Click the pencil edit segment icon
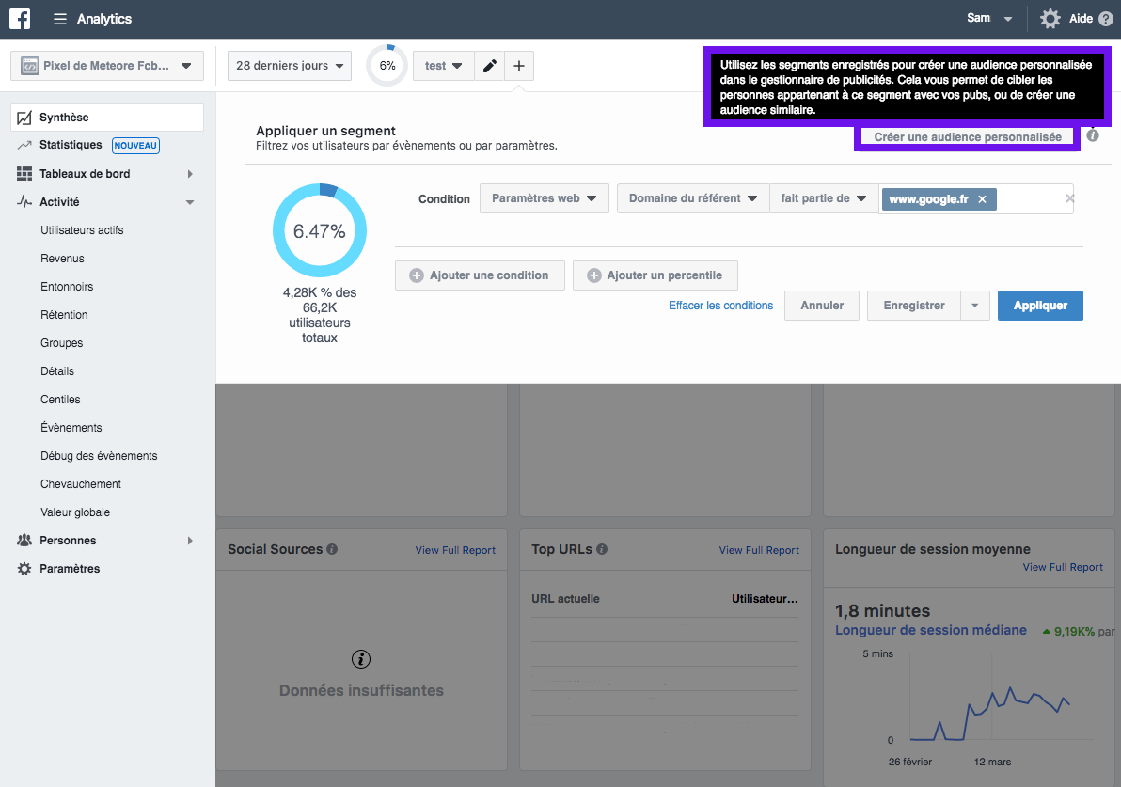Viewport: 1121px width, 787px height. [x=490, y=66]
